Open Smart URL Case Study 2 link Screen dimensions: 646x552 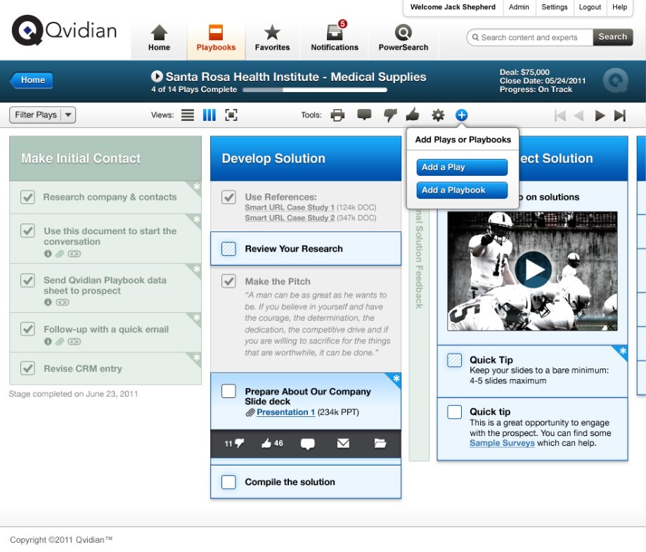pos(289,218)
